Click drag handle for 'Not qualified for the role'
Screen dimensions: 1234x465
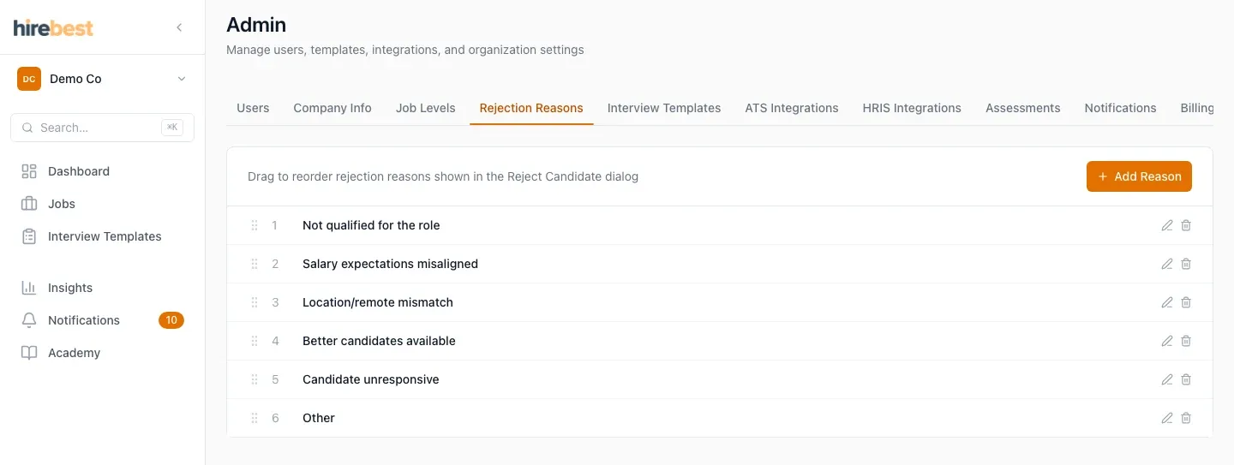(255, 225)
